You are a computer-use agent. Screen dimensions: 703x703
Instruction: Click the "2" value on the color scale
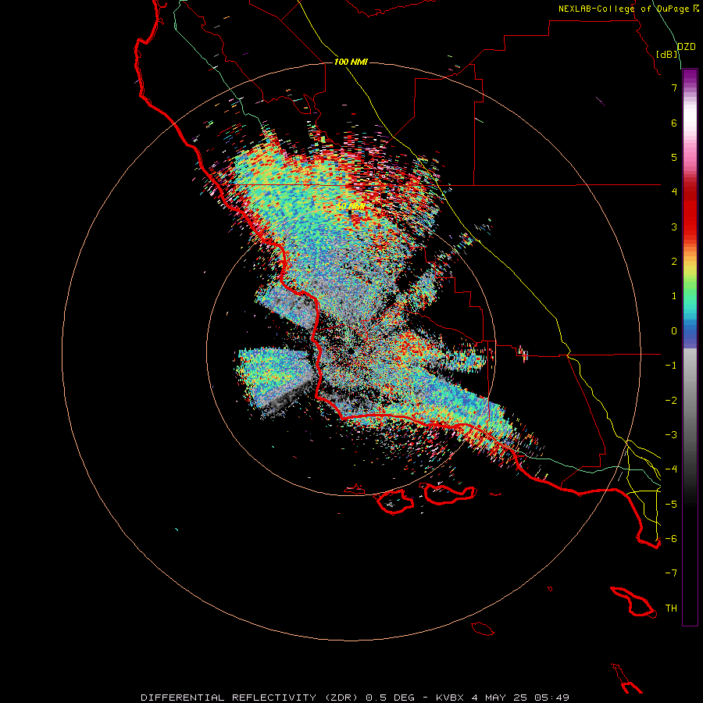pos(674,262)
